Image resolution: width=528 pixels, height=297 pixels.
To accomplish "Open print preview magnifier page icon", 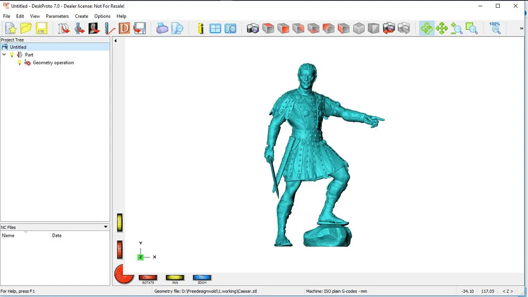I will (177, 28).
